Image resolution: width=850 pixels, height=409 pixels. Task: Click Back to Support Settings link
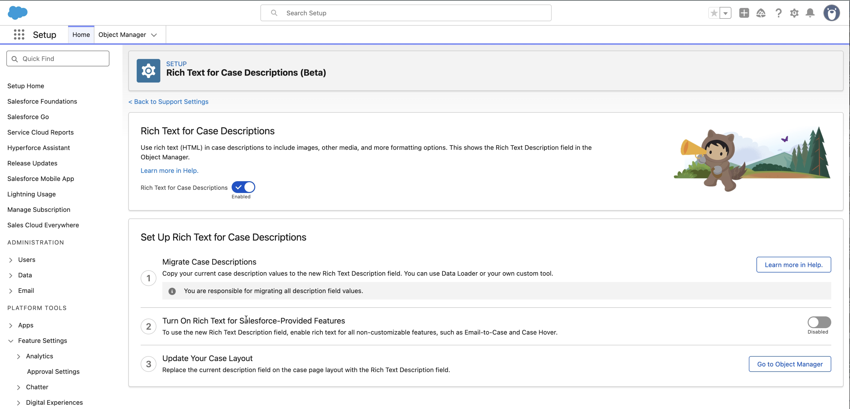pyautogui.click(x=168, y=101)
